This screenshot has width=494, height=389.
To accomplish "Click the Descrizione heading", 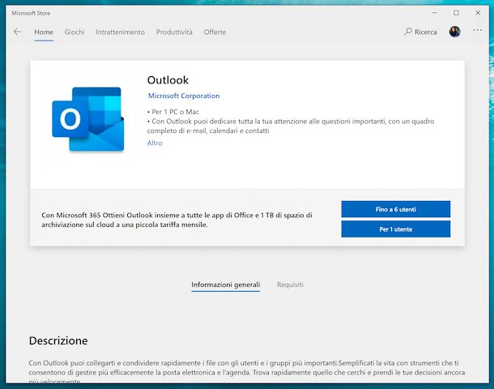I will [x=58, y=340].
